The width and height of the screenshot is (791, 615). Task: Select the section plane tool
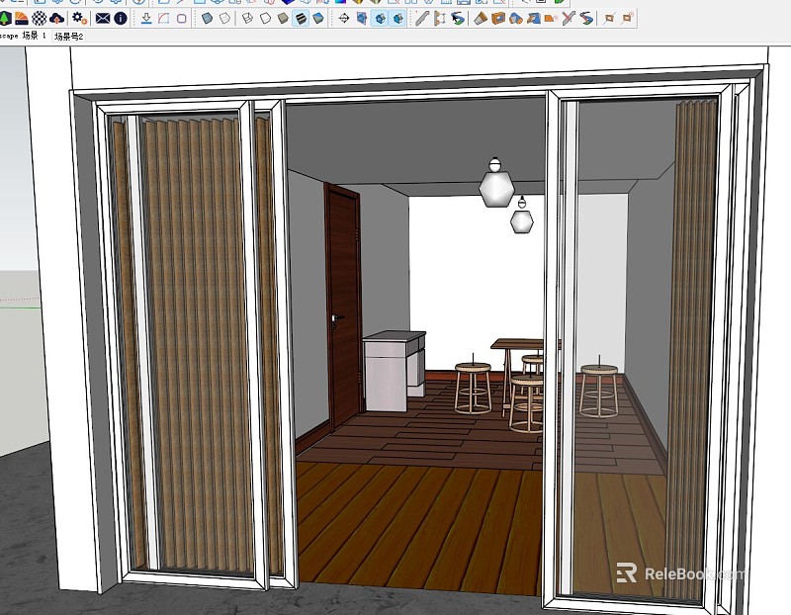pyautogui.click(x=343, y=19)
